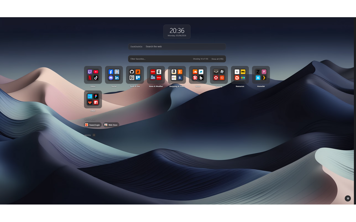This screenshot has width=356, height=222.
Task: Expand the Gaming folder label
Action: tap(219, 86)
